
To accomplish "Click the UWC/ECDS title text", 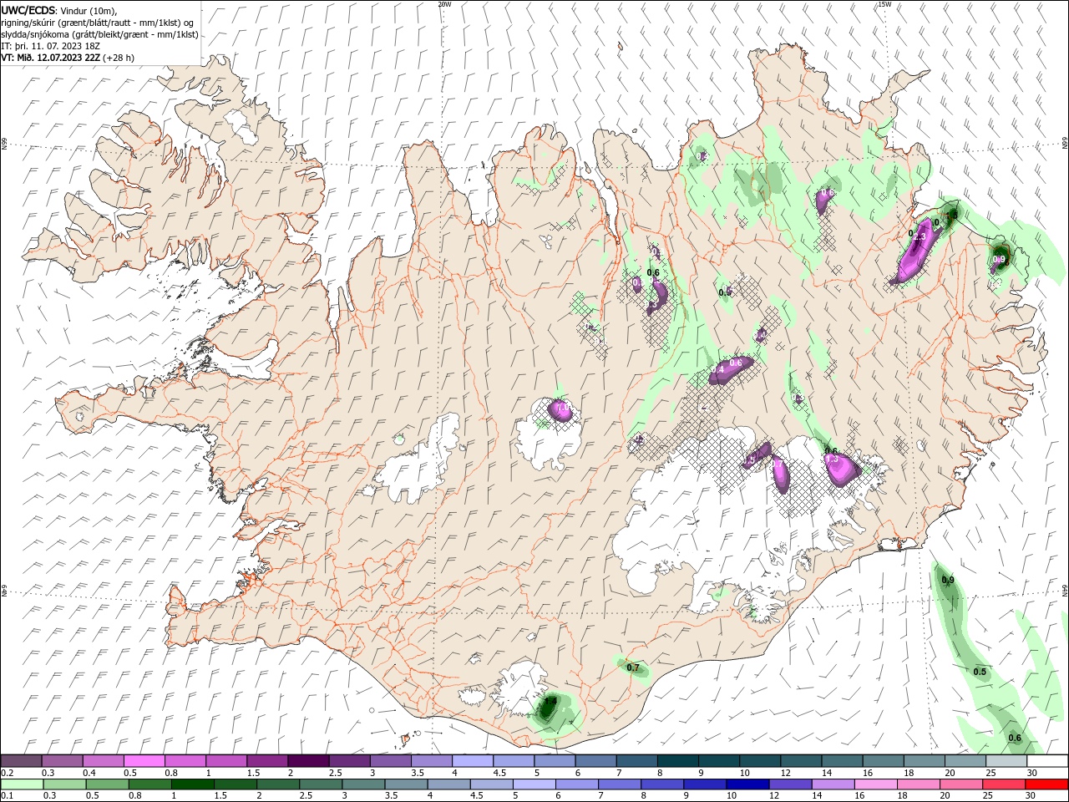I will [29, 10].
